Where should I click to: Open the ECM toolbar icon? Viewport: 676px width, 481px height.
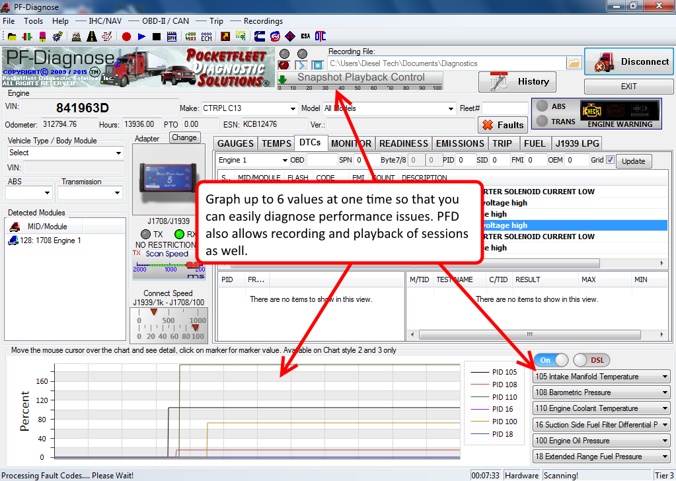[207, 36]
